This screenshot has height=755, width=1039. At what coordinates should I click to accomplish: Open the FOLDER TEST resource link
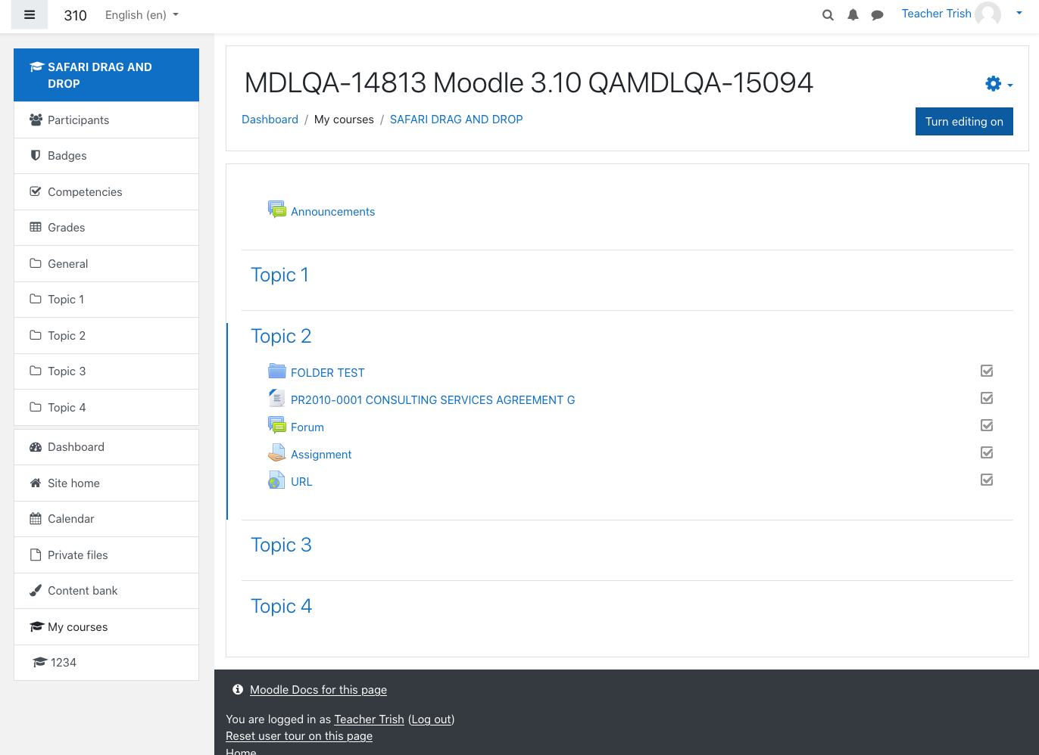point(327,373)
